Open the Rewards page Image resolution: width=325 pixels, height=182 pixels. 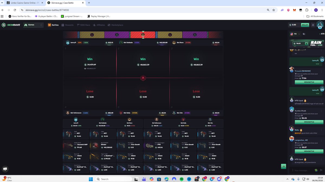pos(67,25)
